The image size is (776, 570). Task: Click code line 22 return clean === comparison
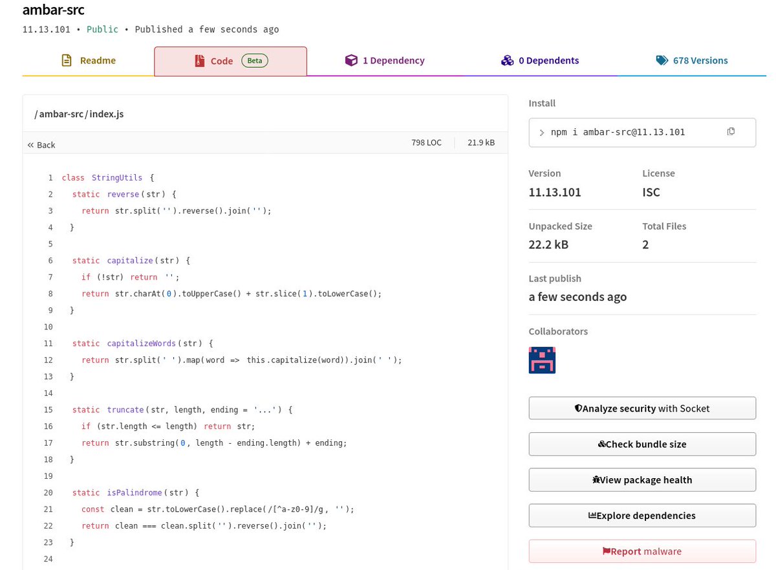click(204, 525)
